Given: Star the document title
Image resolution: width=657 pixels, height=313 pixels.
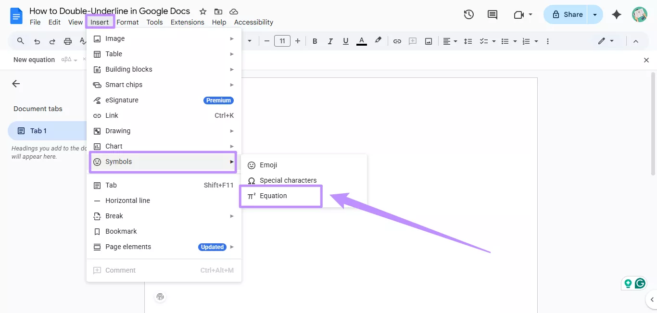Looking at the screenshot, I should click(x=203, y=11).
